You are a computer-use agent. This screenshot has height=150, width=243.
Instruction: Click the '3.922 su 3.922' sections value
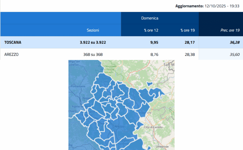point(93,42)
